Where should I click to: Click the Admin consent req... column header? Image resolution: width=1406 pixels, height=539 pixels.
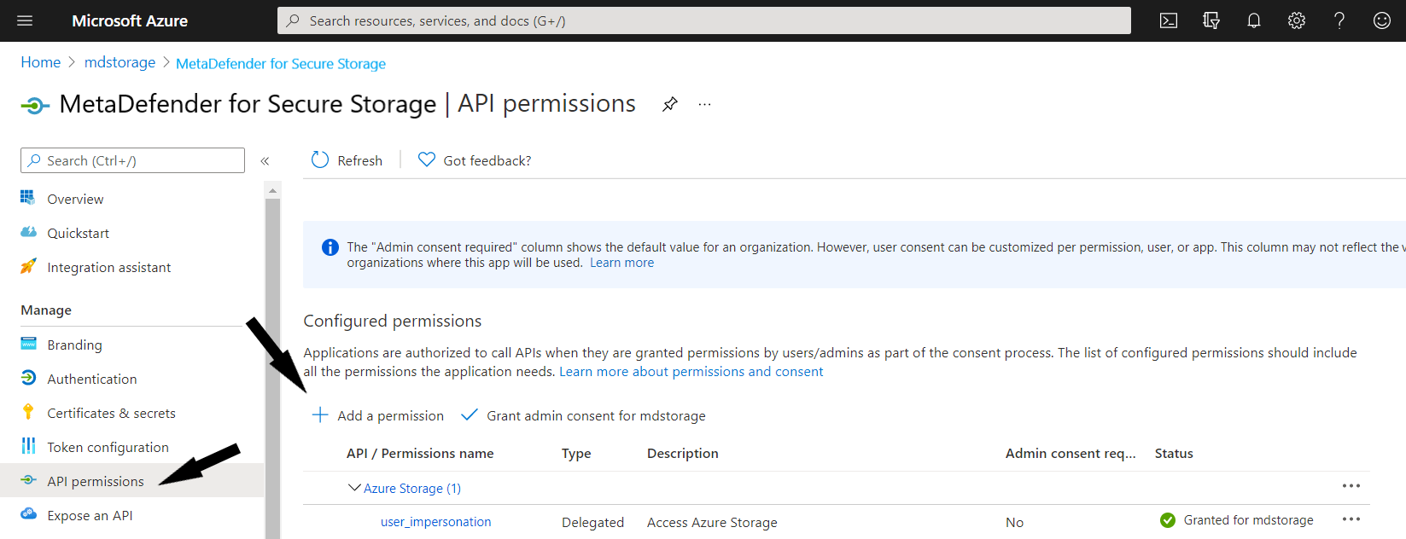coord(1071,454)
